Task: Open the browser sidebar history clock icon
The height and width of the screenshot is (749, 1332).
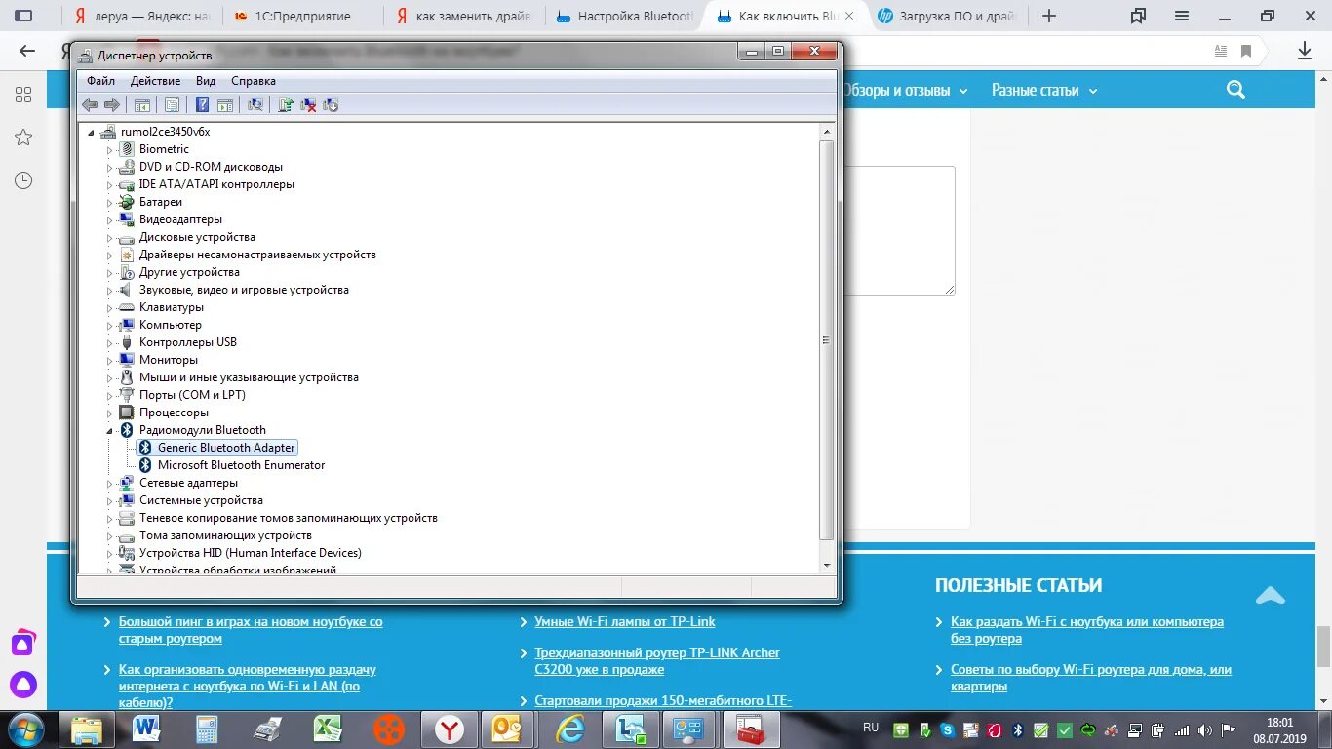Action: 23,180
